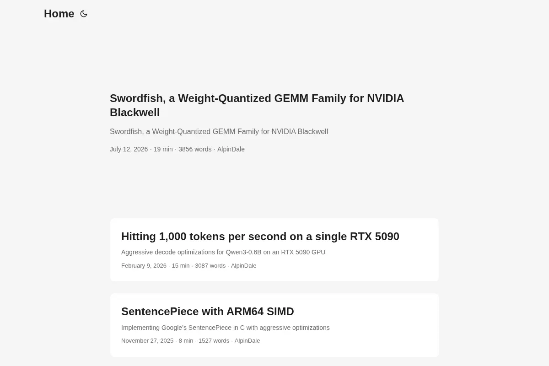Click the July 12, 2026 date

129,149
